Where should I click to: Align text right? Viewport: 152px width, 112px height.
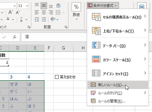[x=51, y=13]
